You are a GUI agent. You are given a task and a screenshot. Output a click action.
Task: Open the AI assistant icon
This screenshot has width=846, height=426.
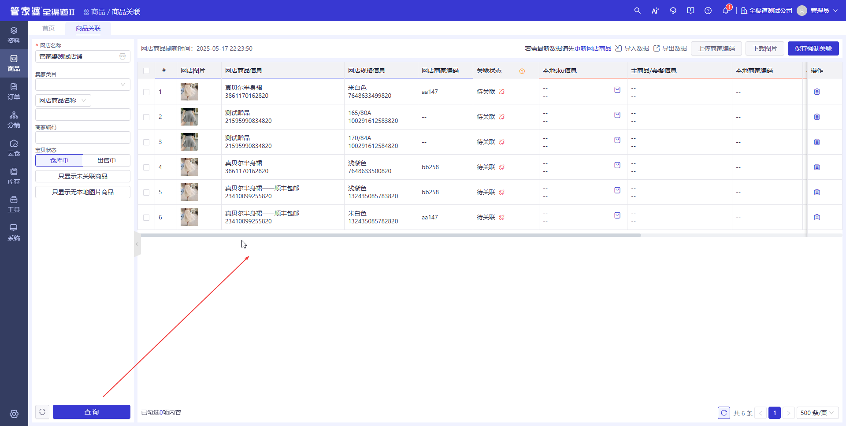tap(655, 11)
